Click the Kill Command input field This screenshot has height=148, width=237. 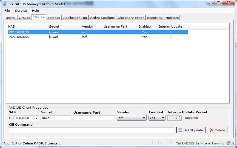point(91,130)
